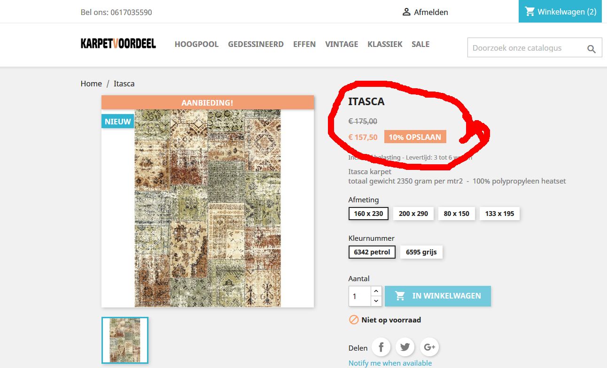The width and height of the screenshot is (607, 368).
Task: Decrease quantity with down arrow
Action: click(x=376, y=301)
